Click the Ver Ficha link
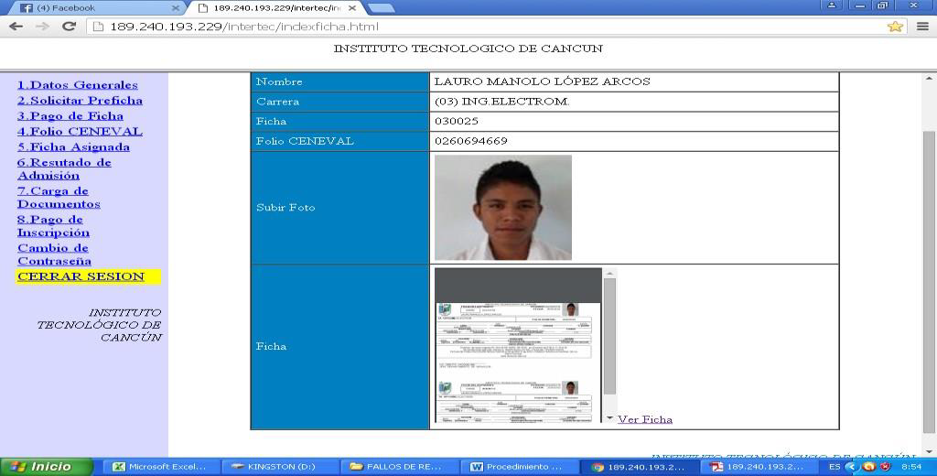 tap(645, 419)
